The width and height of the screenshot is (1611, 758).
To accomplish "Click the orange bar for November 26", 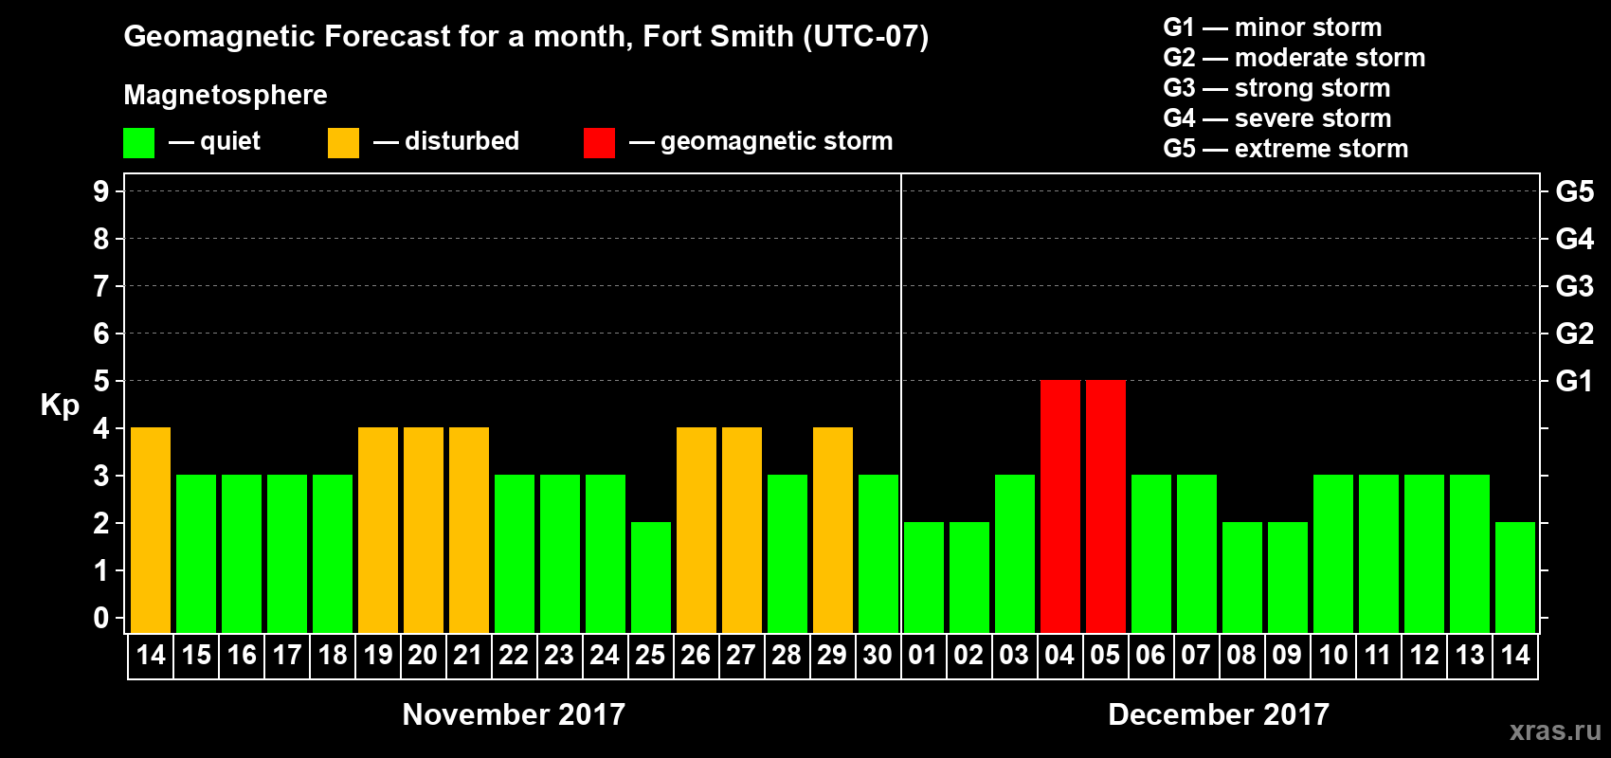I will pyautogui.click(x=697, y=530).
